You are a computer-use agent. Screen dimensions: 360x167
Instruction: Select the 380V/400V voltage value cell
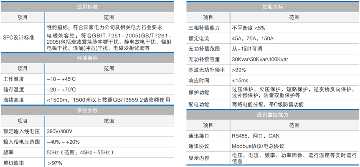[59, 131]
